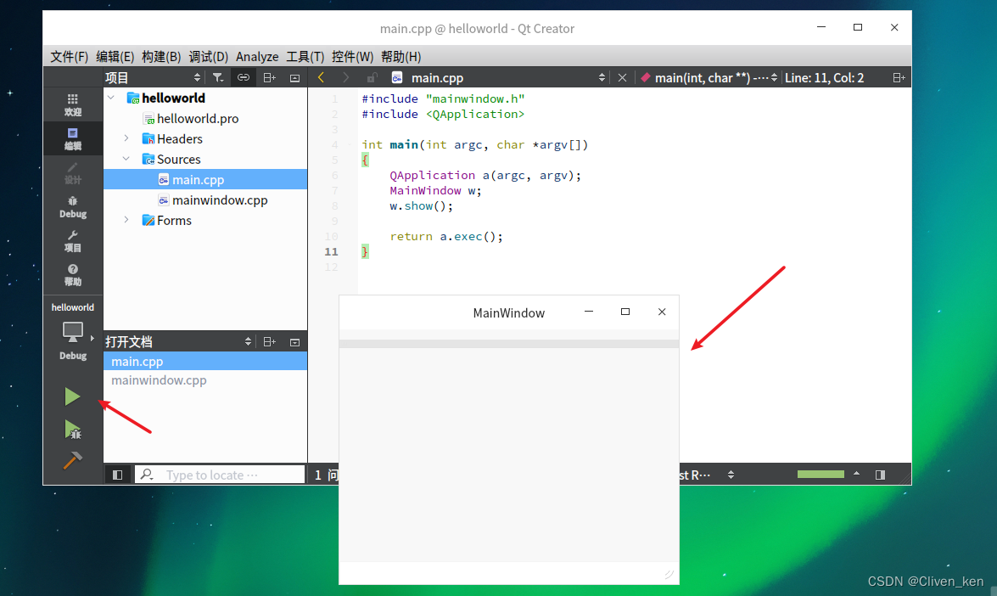Maximize the MainWindow application window
The width and height of the screenshot is (997, 596).
coord(625,312)
